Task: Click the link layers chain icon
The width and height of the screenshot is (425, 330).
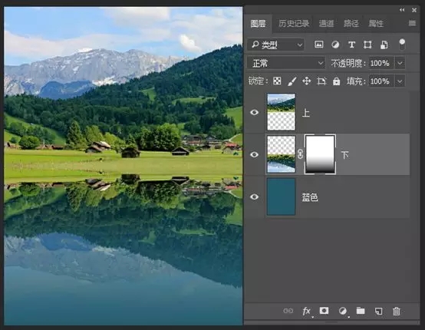Action: pos(288,311)
